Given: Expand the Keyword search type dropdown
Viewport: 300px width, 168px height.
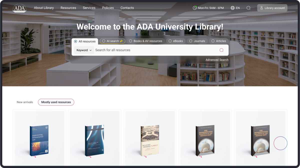Looking at the screenshot, I should tap(84, 50).
